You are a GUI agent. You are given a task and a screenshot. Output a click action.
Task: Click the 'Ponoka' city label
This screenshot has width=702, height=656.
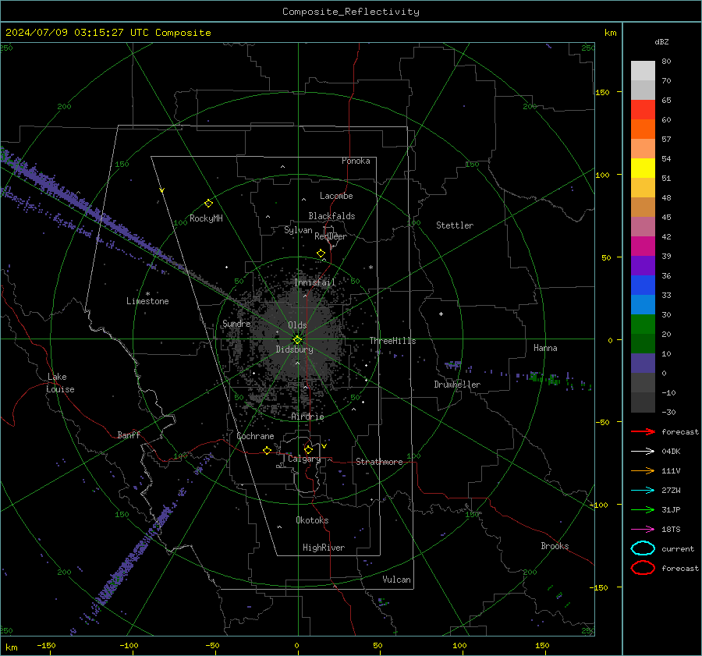click(x=356, y=161)
